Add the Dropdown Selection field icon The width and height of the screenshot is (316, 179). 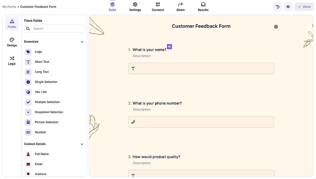point(28,112)
